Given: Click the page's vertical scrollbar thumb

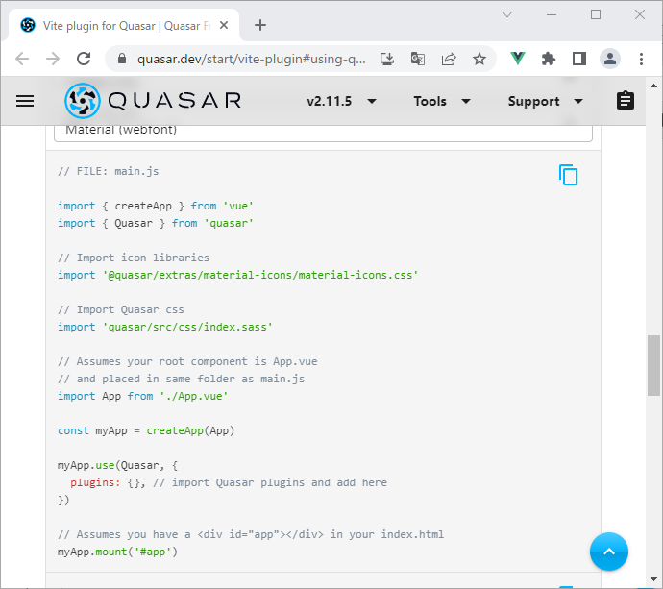Looking at the screenshot, I should click(x=653, y=365).
